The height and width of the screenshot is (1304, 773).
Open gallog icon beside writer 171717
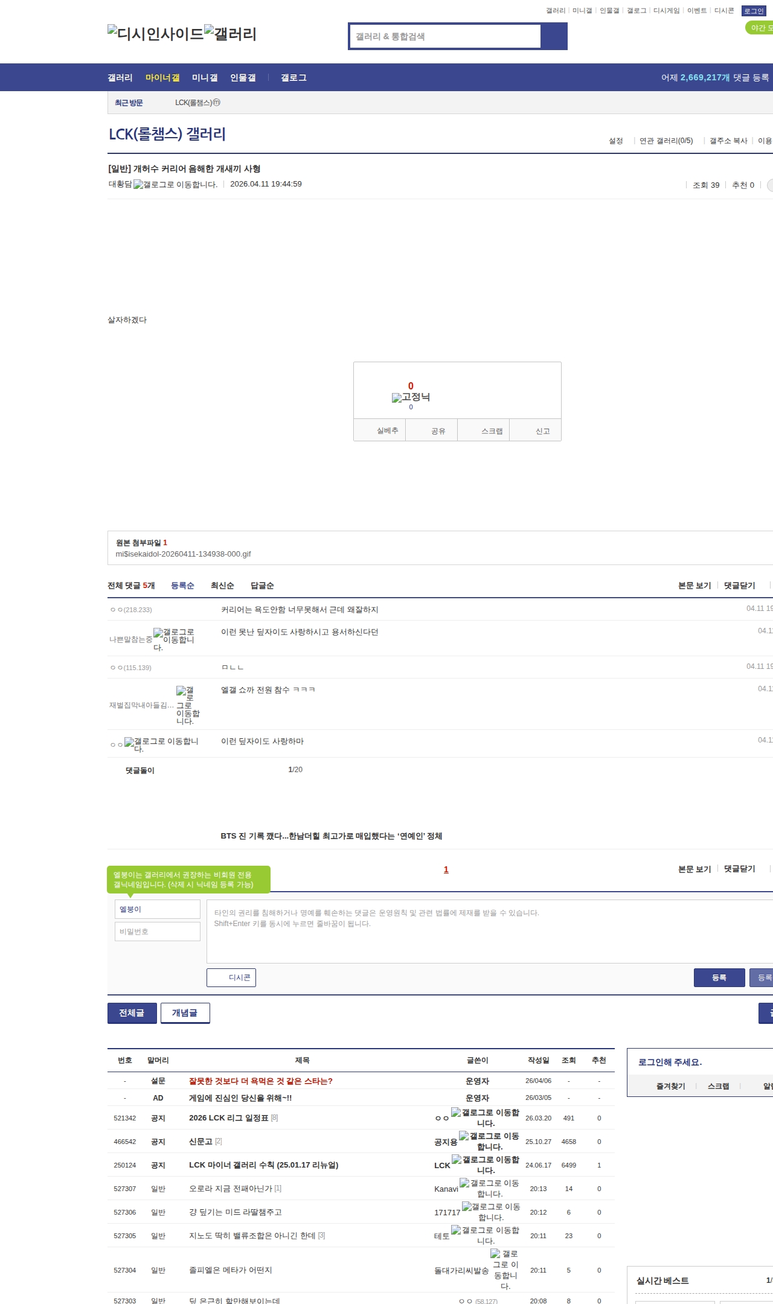tap(491, 1212)
